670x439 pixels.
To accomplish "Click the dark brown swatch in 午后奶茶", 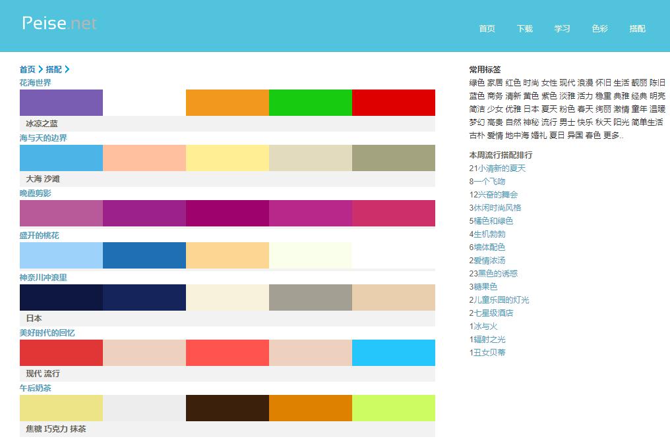I will pos(228,408).
